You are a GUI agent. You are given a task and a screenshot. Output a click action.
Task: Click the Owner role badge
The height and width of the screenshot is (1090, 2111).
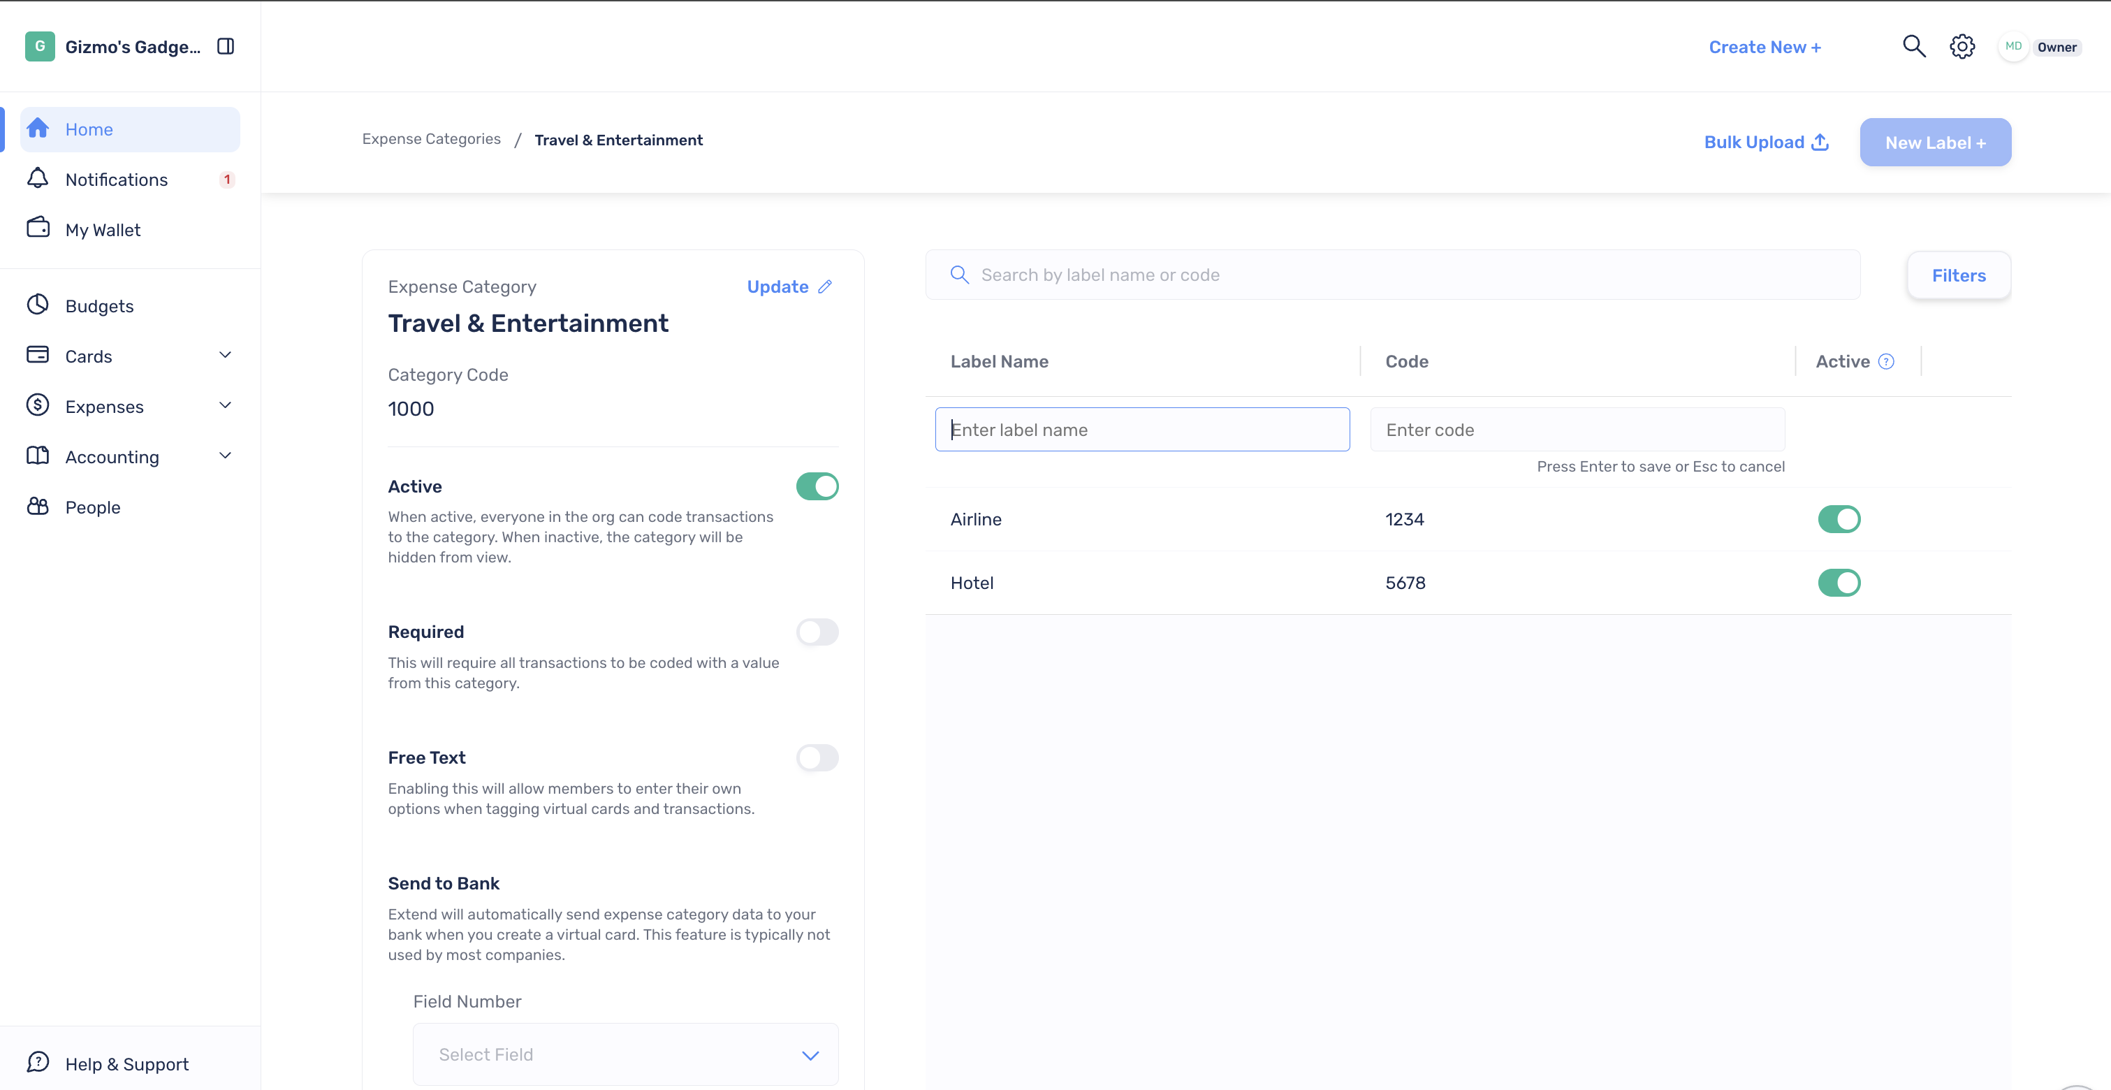tap(2056, 47)
